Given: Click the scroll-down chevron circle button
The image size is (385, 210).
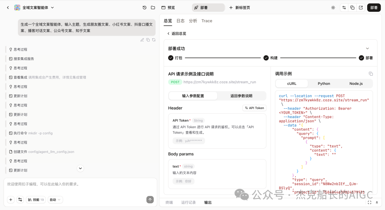Looking at the screenshot, I should [x=80, y=168].
